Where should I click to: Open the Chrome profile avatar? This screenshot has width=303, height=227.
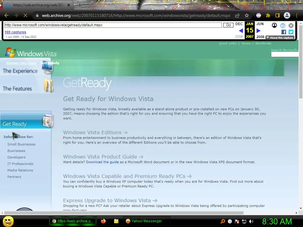click(x=287, y=15)
